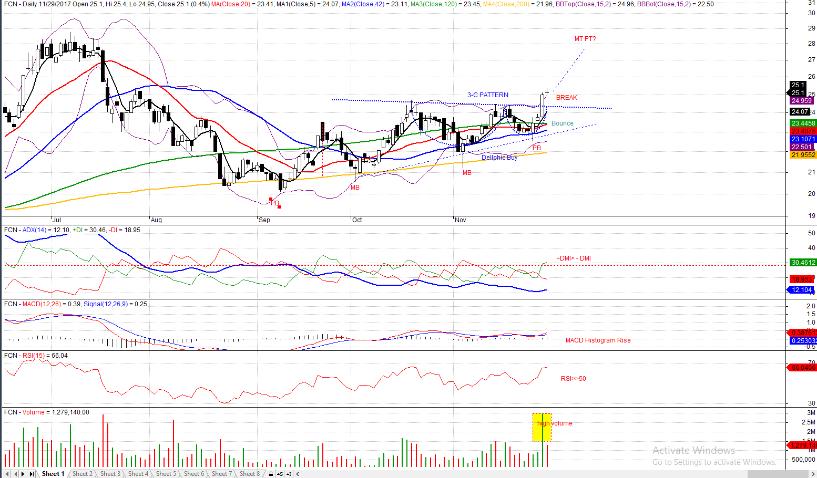Toggle the symbol link 'S' icon
This screenshot has width=817, height=478.
point(280,474)
